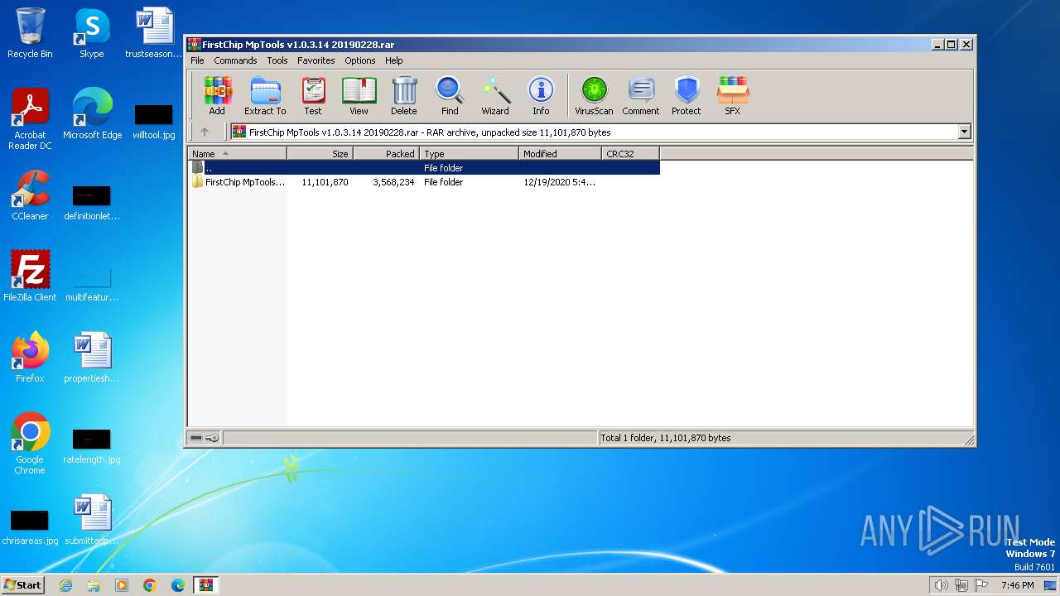Click the taskbar volume speaker icon
The height and width of the screenshot is (596, 1060).
(x=941, y=585)
